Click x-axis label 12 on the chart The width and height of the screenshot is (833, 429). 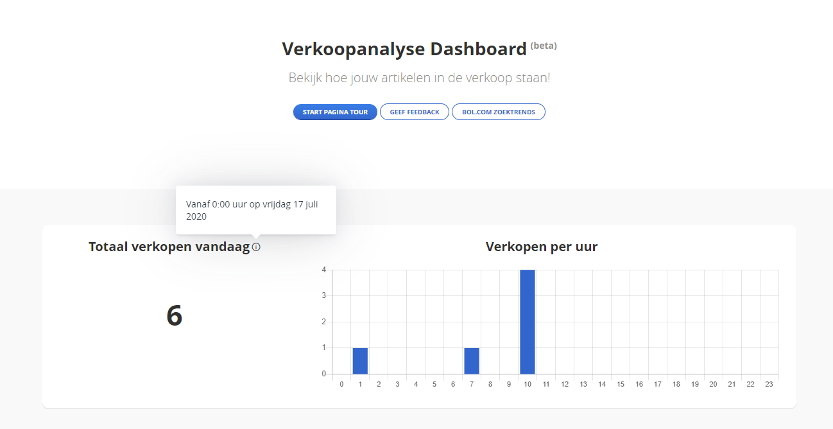pos(565,384)
